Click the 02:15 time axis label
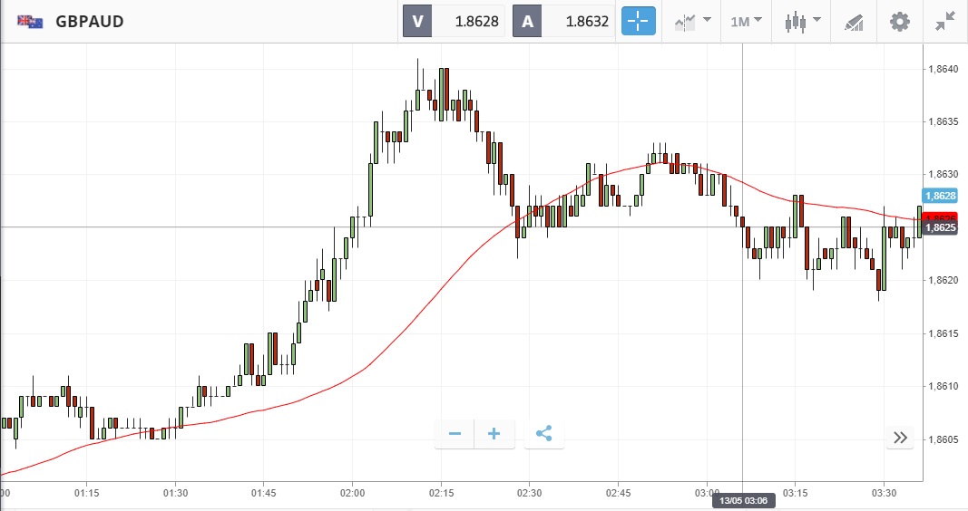 click(441, 493)
